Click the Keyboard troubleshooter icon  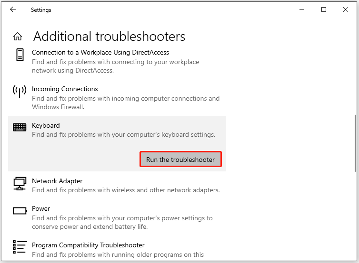pyautogui.click(x=20, y=127)
